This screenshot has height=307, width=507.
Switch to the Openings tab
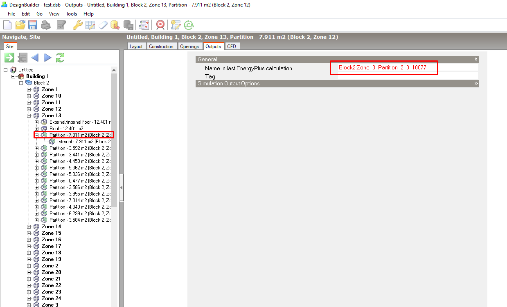point(189,47)
